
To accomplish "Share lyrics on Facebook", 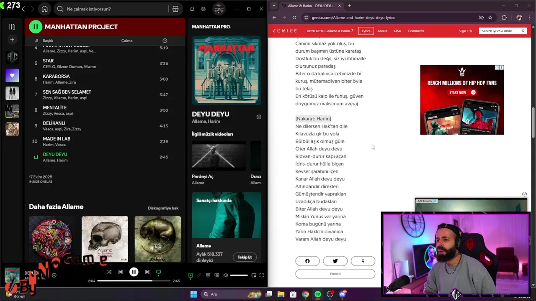I will [x=307, y=261].
